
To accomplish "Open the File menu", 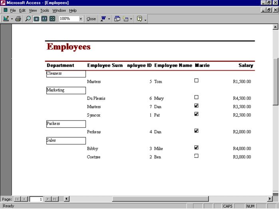I will click(13, 10).
